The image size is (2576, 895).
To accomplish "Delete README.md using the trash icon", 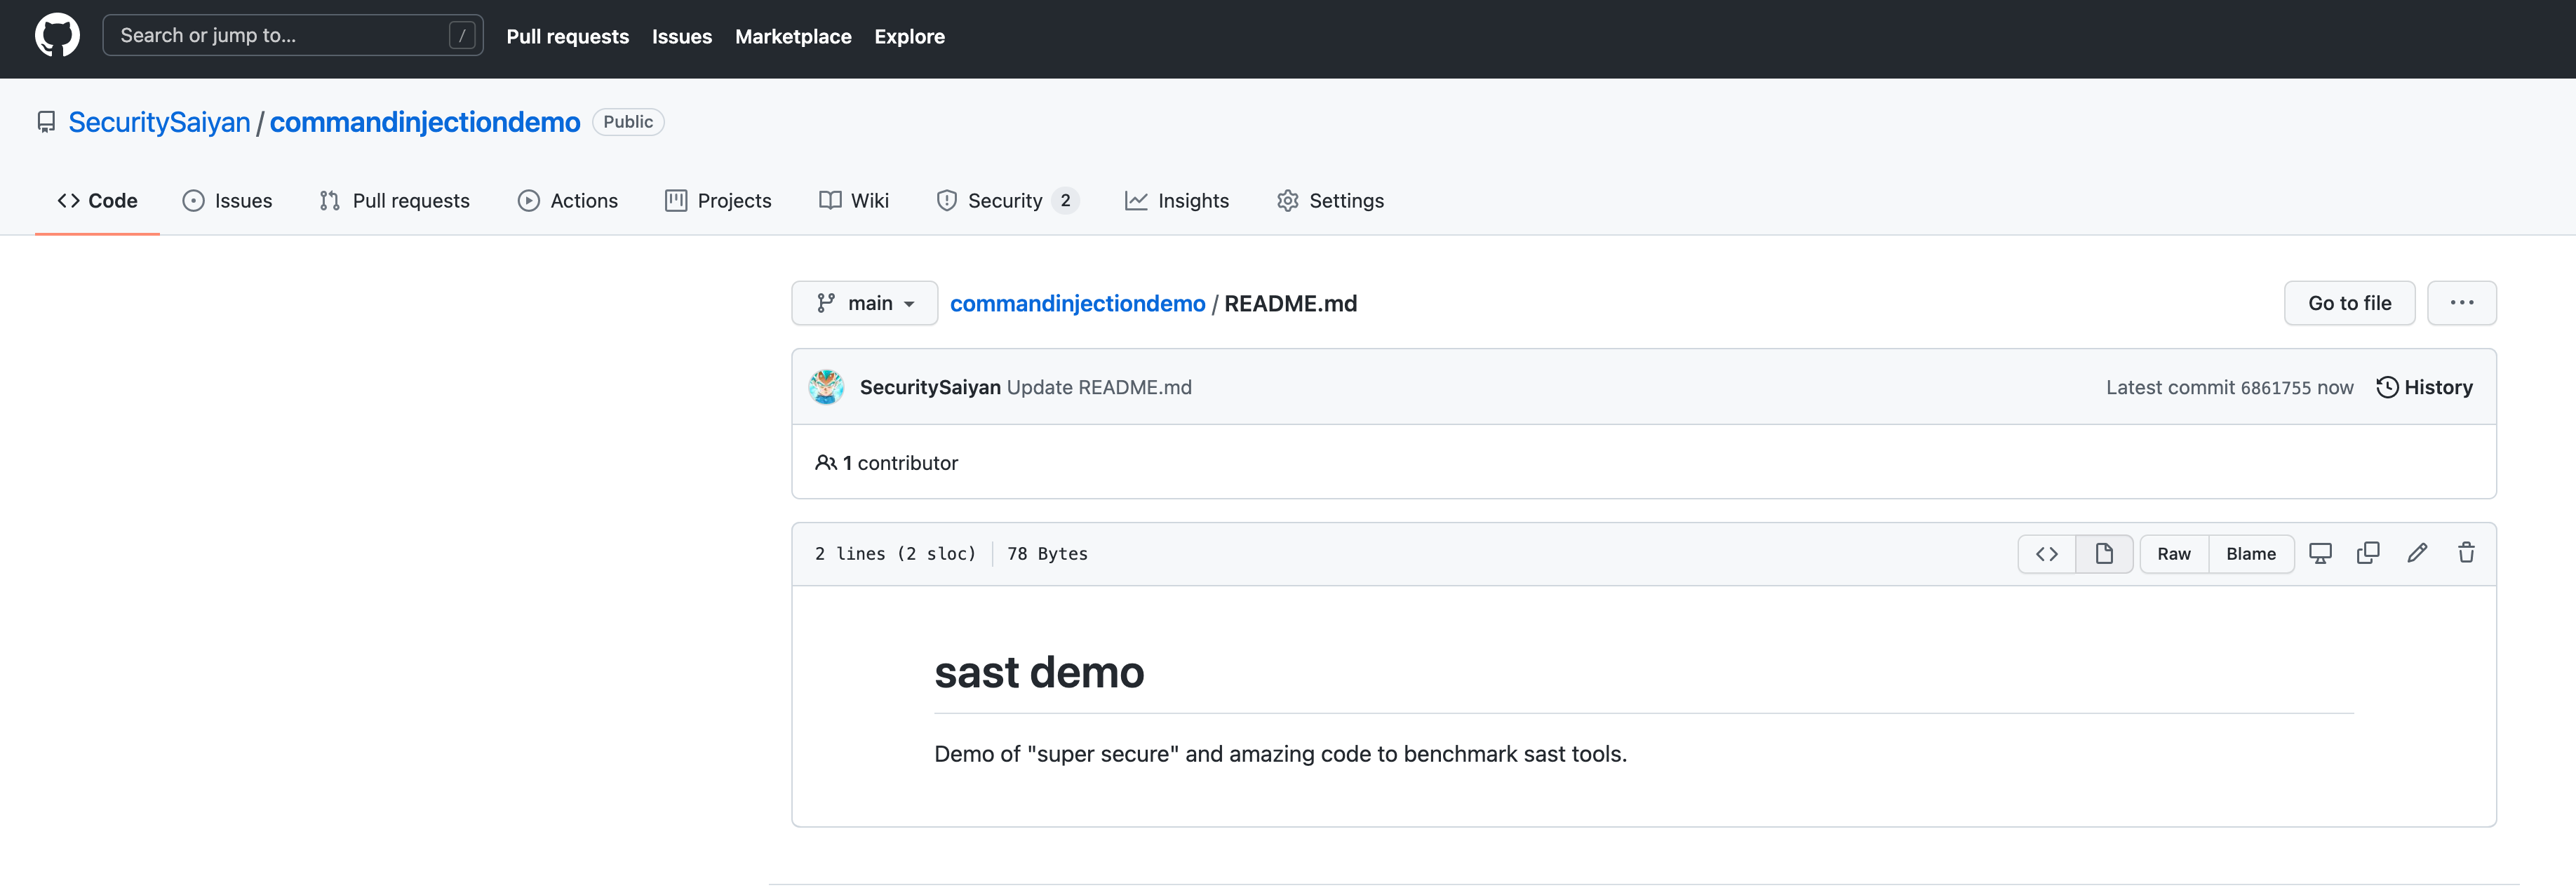I will pos(2466,553).
